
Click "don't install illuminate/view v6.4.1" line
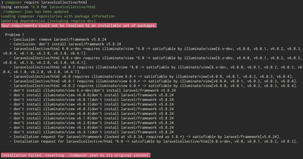pyautogui.click(x=92, y=132)
